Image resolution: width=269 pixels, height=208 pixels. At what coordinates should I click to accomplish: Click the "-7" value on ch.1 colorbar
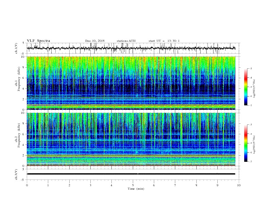[250, 105]
